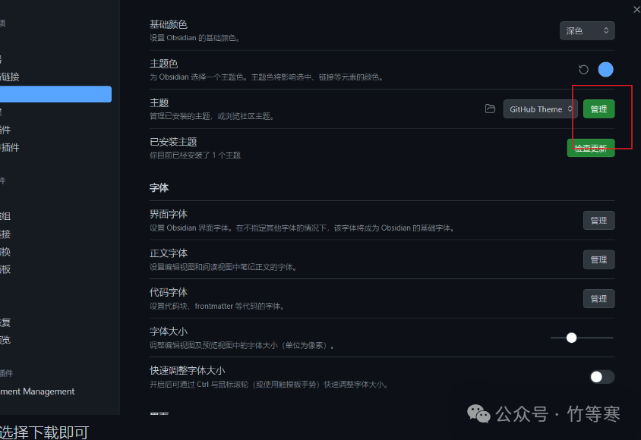The width and height of the screenshot is (641, 440).
Task: Click the green 管理 themes button
Action: (x=598, y=108)
